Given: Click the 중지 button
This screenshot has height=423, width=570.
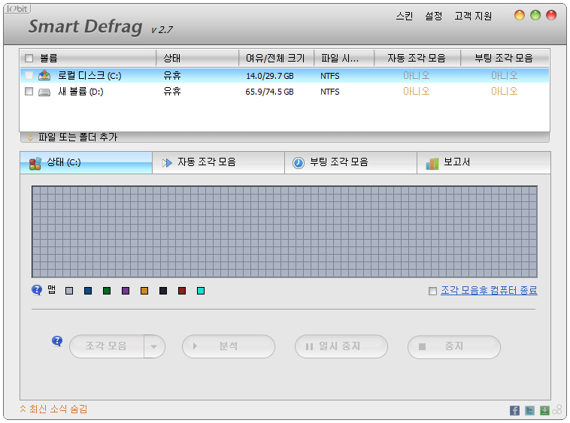Looking at the screenshot, I should (454, 347).
